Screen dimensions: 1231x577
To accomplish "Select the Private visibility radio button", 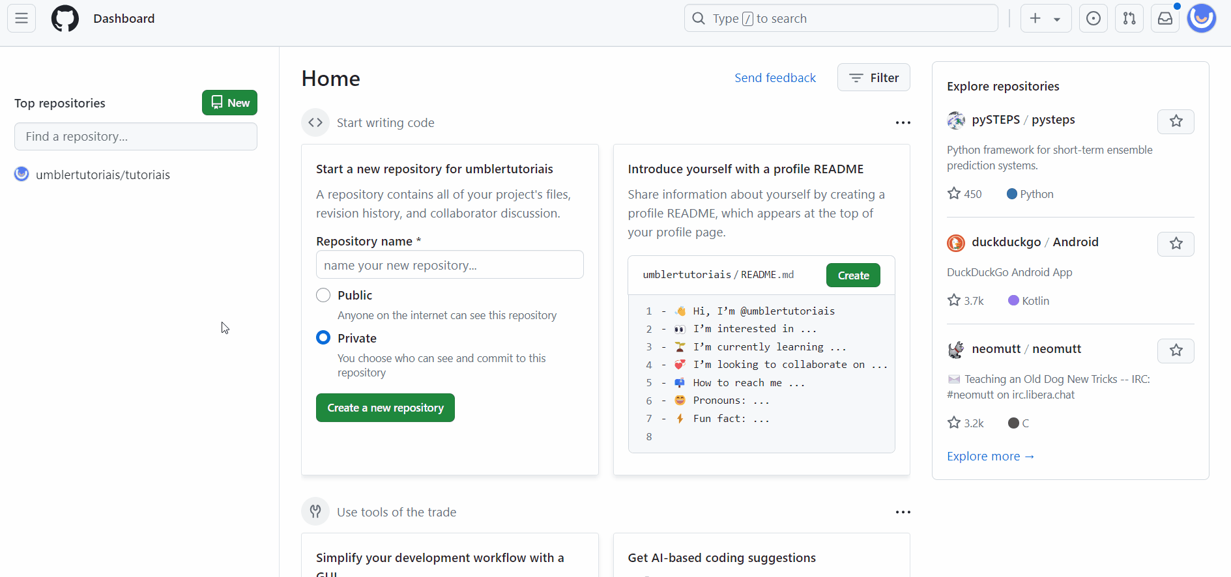I will (x=323, y=337).
